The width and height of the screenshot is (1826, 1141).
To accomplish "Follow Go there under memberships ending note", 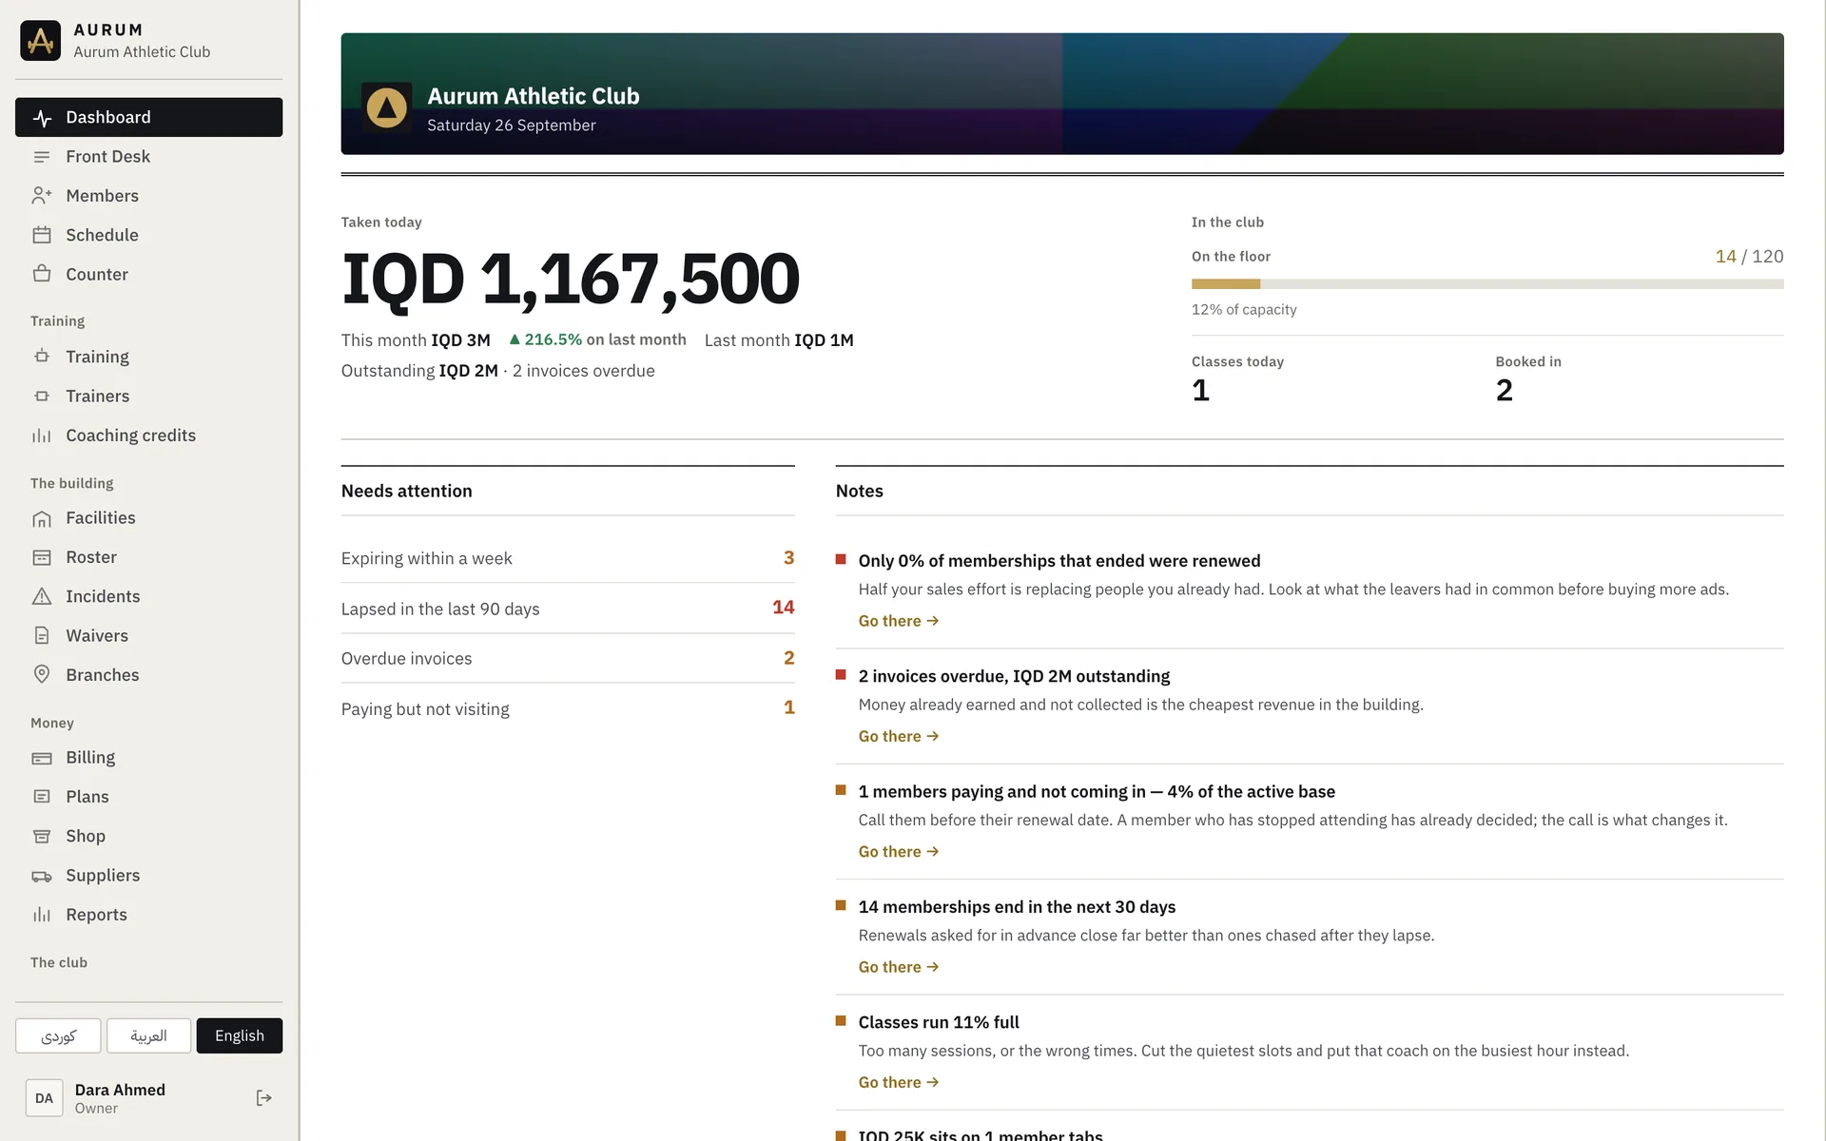I will point(899,967).
